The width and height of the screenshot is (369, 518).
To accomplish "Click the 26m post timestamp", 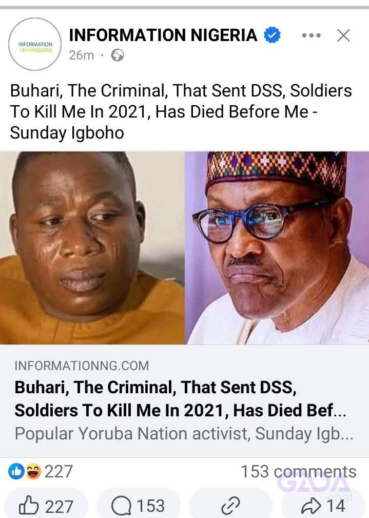I will (x=81, y=55).
